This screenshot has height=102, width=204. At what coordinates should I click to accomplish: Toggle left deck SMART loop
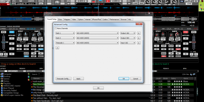coord(41,49)
